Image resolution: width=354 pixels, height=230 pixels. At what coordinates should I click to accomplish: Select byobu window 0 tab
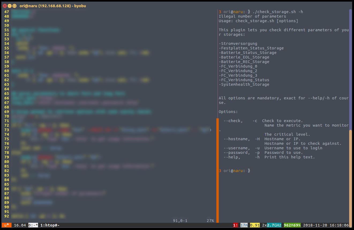[x=33, y=225]
